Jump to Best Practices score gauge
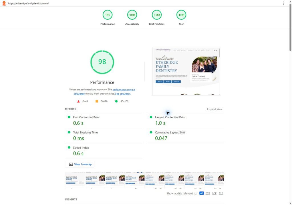Screen dimensions: 292x205 (157, 18)
